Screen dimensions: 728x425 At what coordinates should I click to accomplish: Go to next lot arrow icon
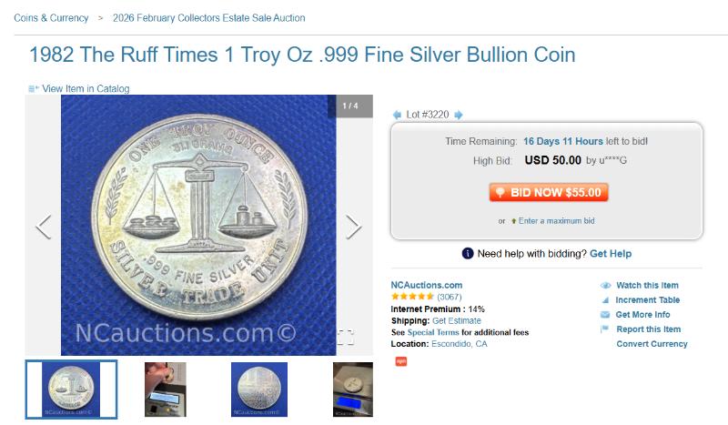click(459, 115)
